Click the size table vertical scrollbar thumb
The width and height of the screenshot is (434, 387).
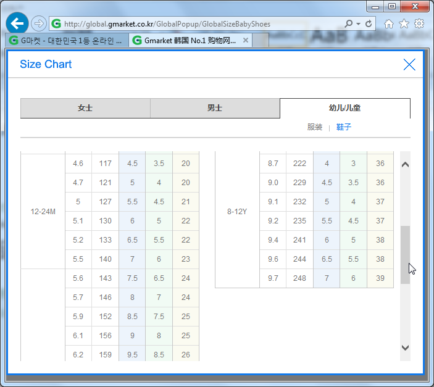coord(405,254)
